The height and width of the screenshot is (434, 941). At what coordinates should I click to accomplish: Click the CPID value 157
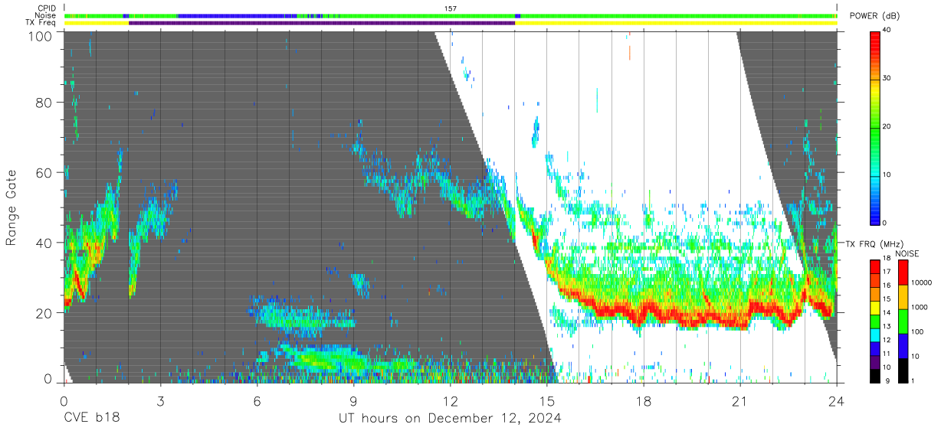tap(451, 8)
